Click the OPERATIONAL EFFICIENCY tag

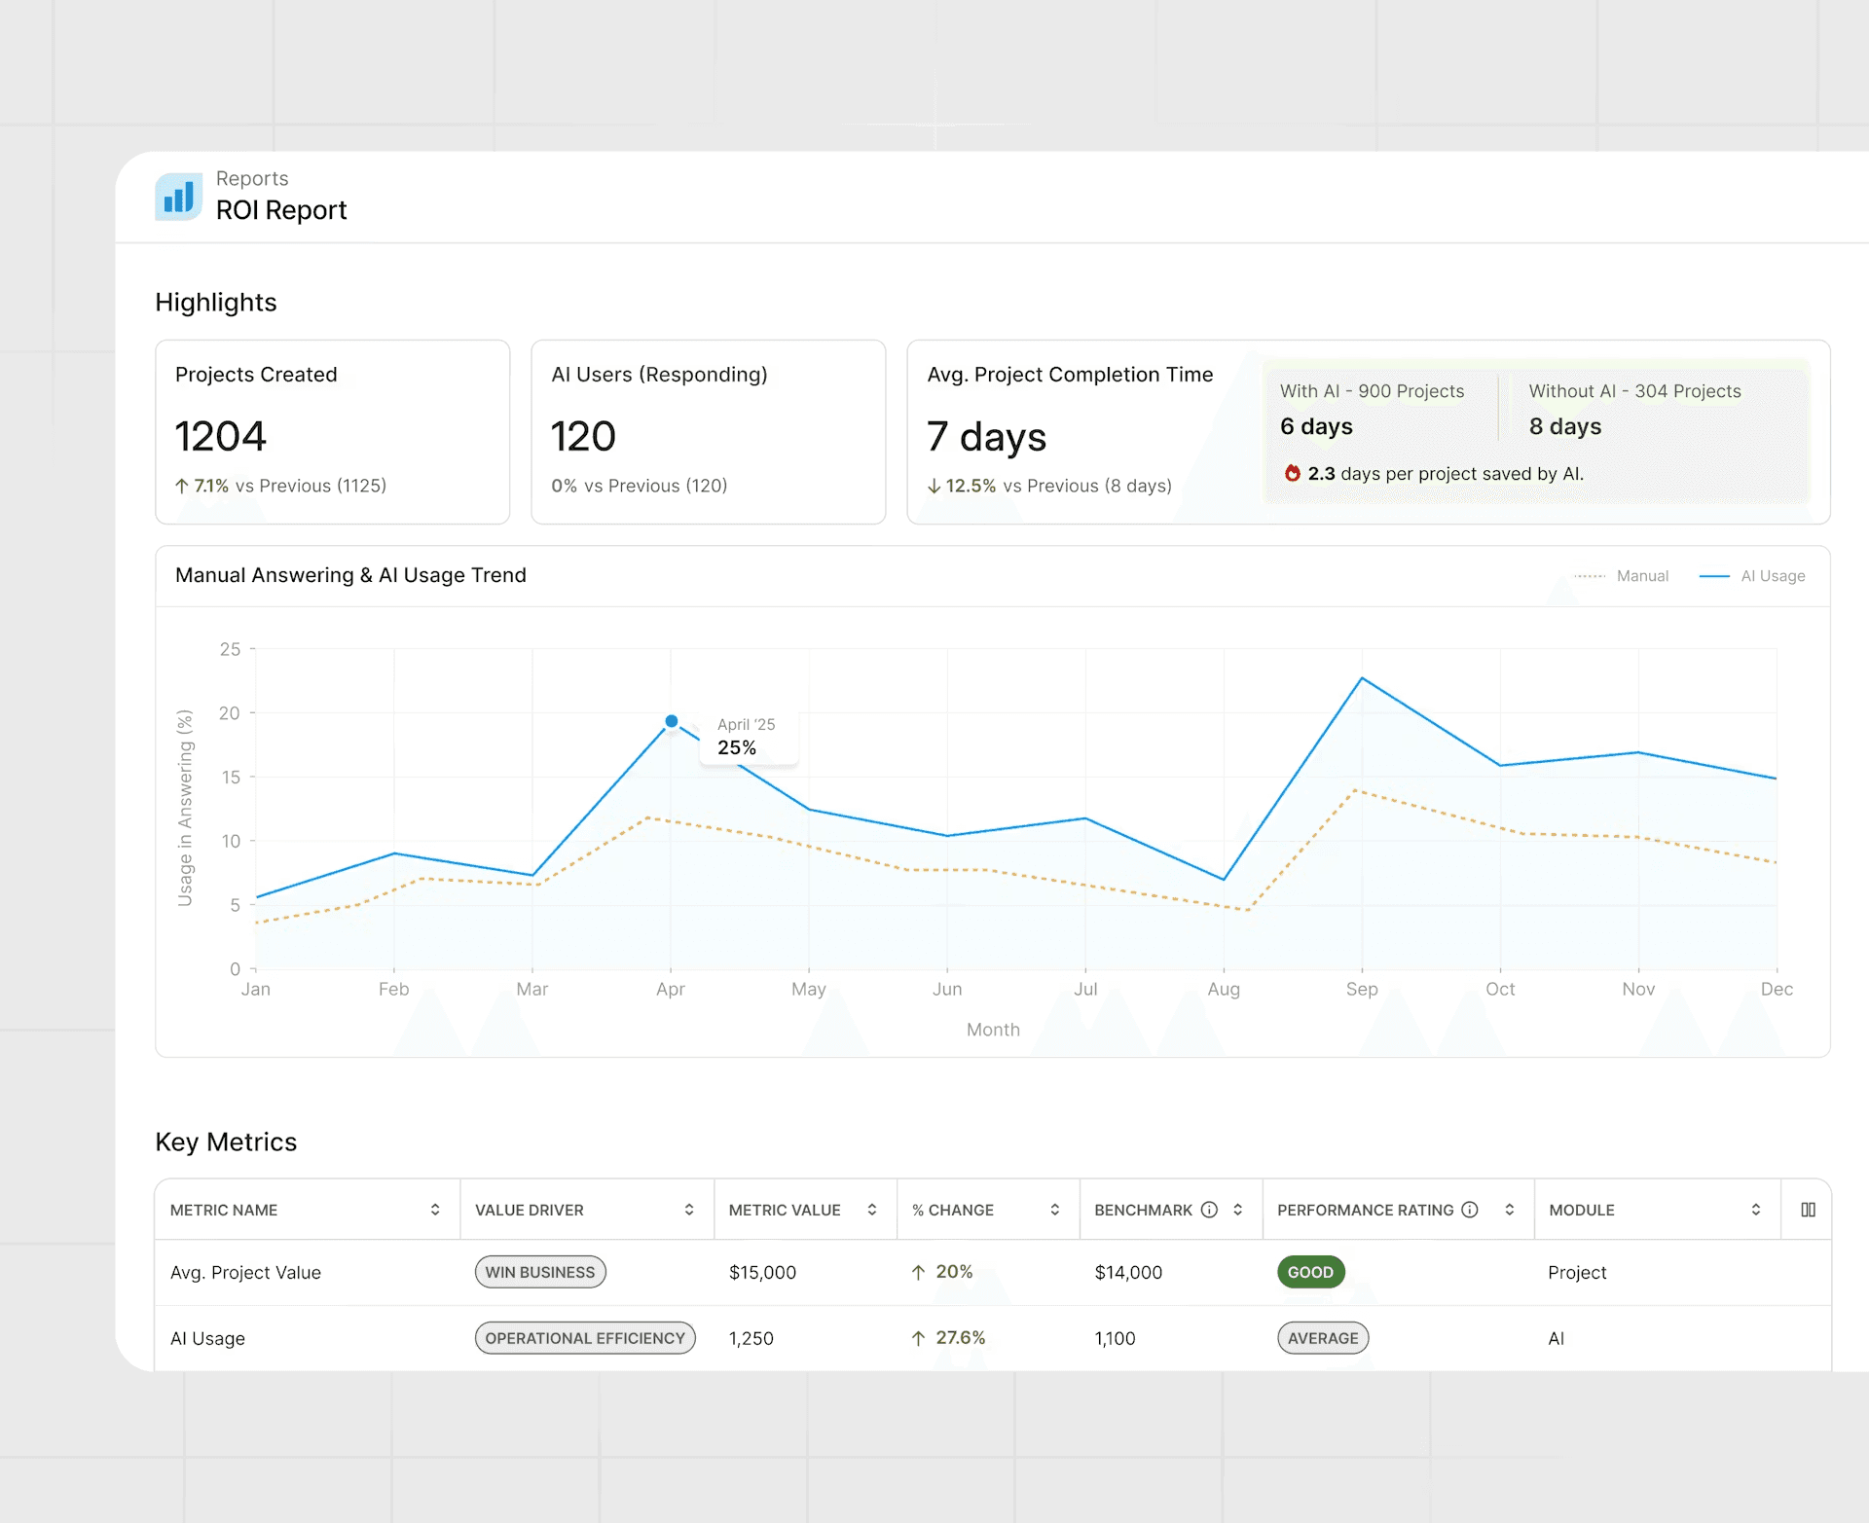point(585,1338)
